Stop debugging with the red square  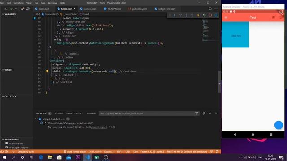pos(210,15)
